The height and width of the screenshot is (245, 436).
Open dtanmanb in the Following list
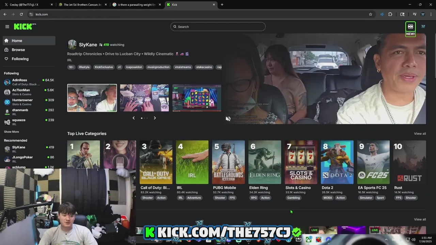click(x=29, y=112)
